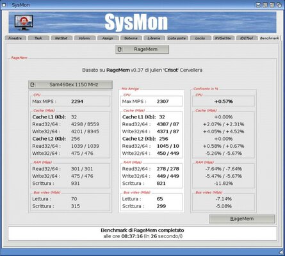This screenshot has width=285, height=256.
Task: Select the Mio Amiga L2 read value 1045
Action: click(168, 146)
